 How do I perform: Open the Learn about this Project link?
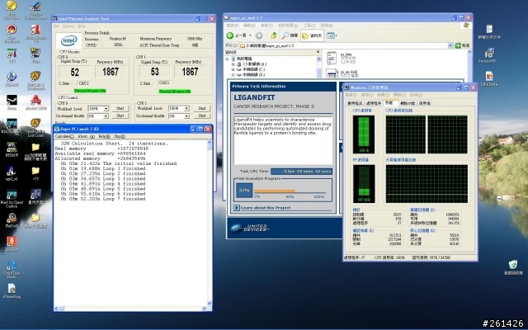point(266,208)
